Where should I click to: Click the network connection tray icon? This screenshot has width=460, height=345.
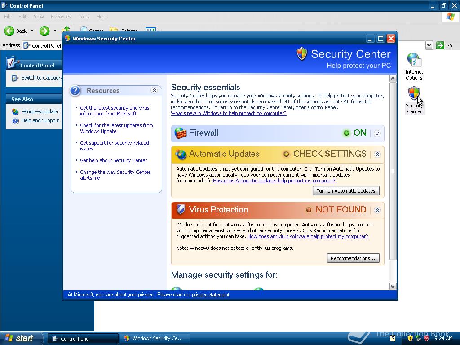[418, 338]
